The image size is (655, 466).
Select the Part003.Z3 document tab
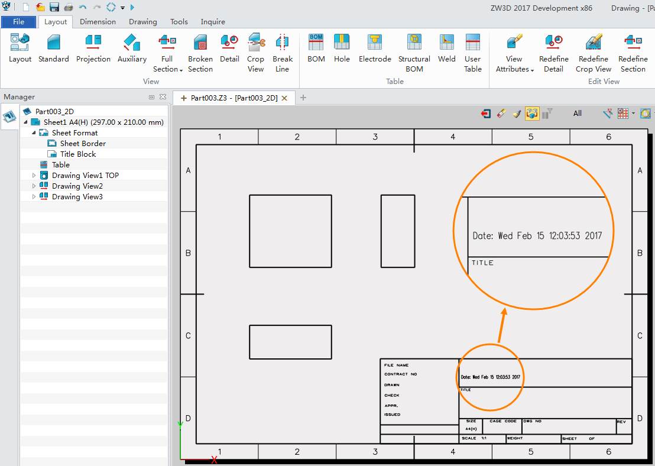(234, 98)
